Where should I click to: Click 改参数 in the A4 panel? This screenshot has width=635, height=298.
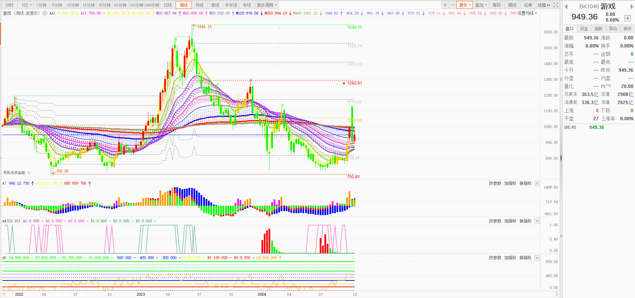(x=495, y=221)
